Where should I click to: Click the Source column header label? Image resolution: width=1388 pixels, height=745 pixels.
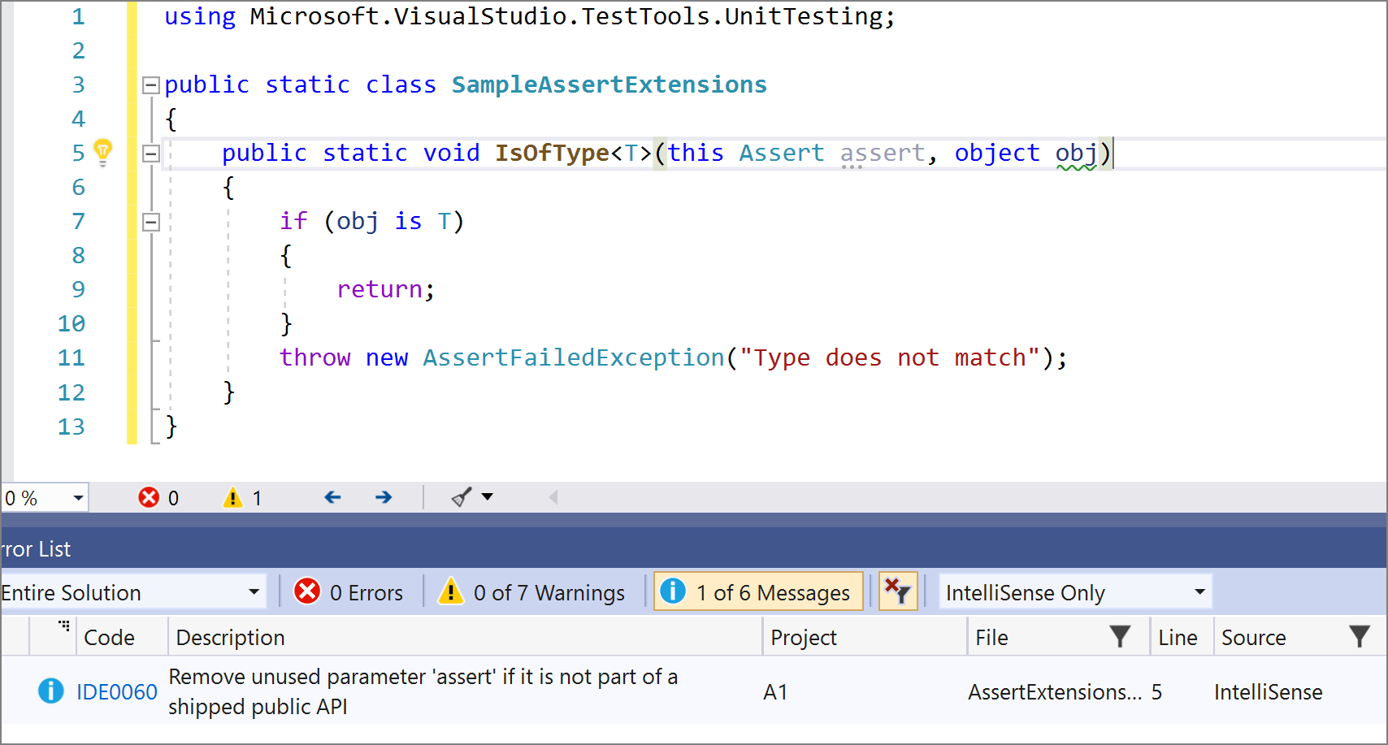(x=1253, y=638)
